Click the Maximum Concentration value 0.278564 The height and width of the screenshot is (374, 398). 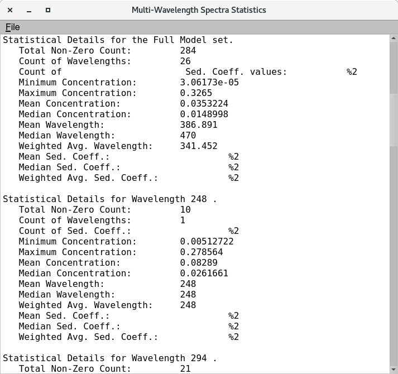click(202, 252)
